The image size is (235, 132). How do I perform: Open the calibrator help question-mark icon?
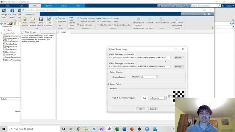pyautogui.click(x=209, y=14)
